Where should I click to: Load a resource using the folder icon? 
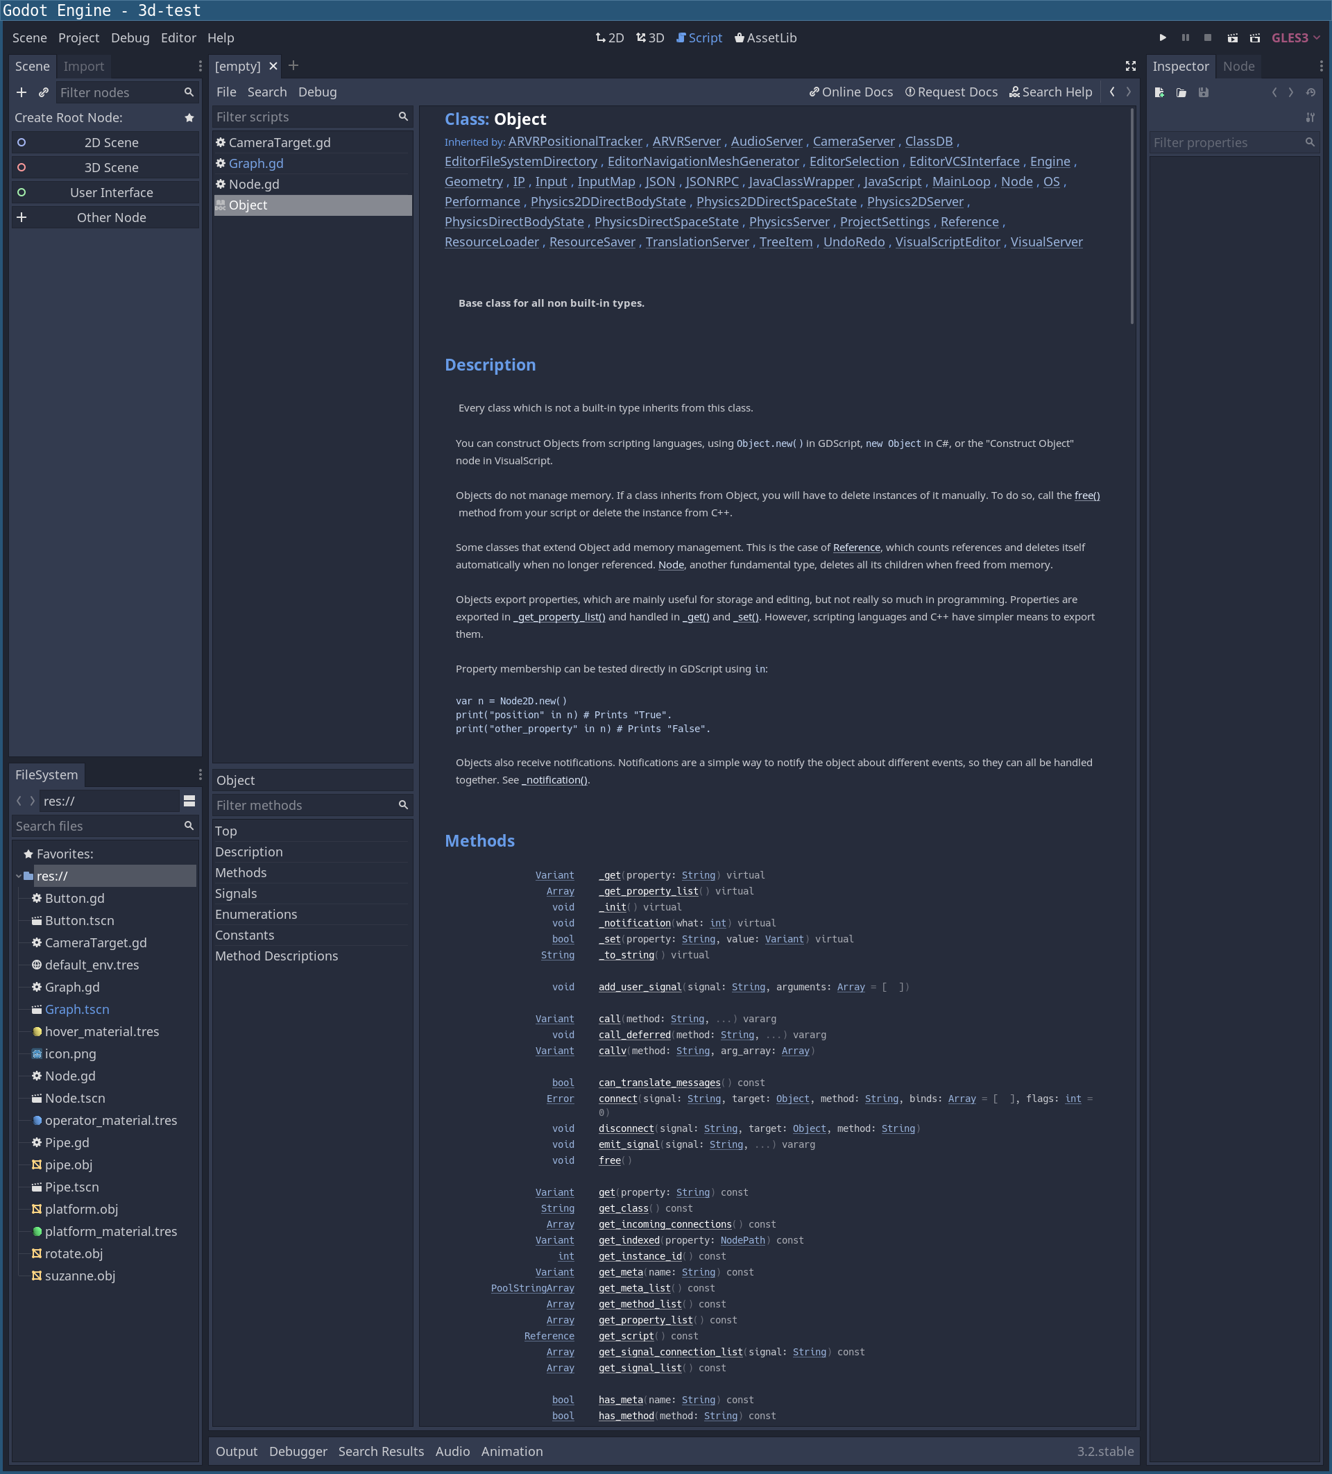point(1181,92)
